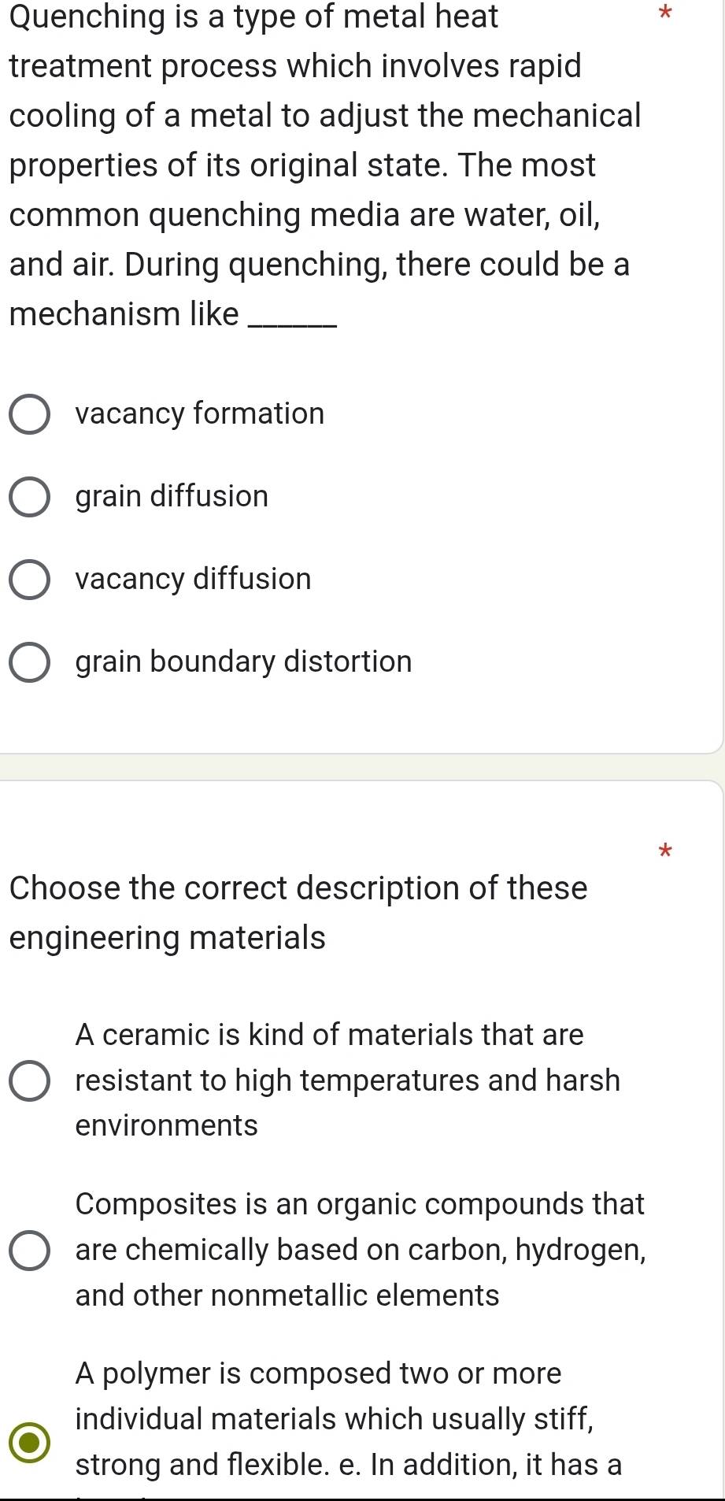Mark the vacancy diffusion radio circle

point(30,580)
